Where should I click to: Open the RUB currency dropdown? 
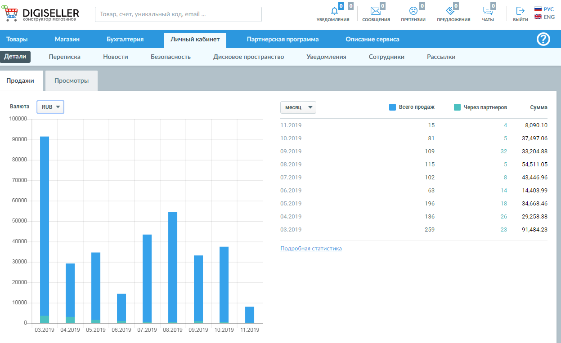(50, 107)
